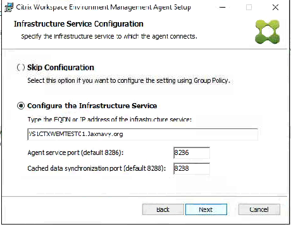Click the installer icon in the title bar
291x229 pixels.
coord(9,8)
